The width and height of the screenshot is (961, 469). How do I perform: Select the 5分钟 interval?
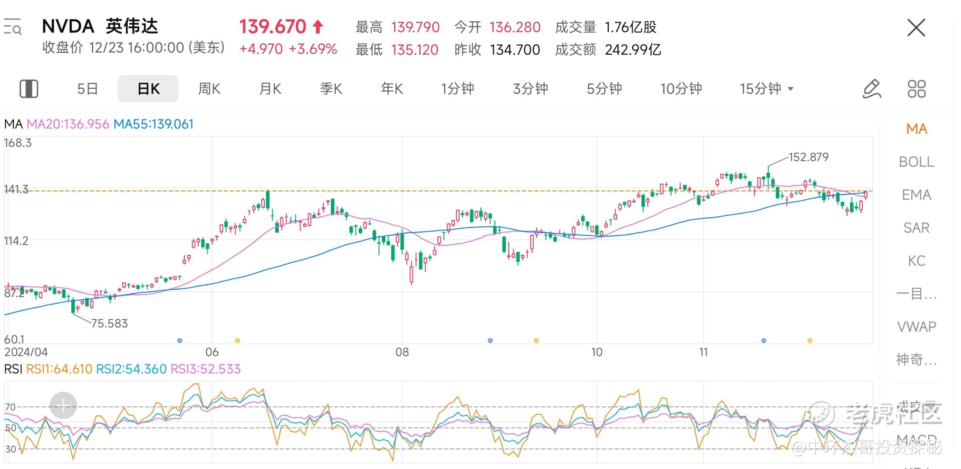[x=604, y=89]
